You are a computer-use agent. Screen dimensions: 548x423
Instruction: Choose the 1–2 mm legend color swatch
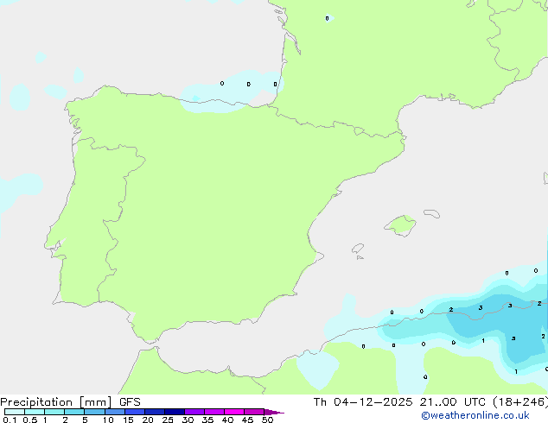coord(54,412)
